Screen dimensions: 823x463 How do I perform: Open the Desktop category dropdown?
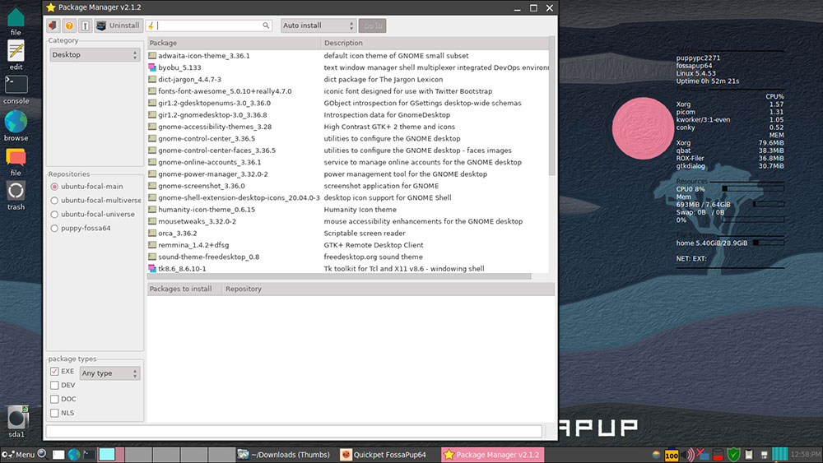tap(95, 54)
